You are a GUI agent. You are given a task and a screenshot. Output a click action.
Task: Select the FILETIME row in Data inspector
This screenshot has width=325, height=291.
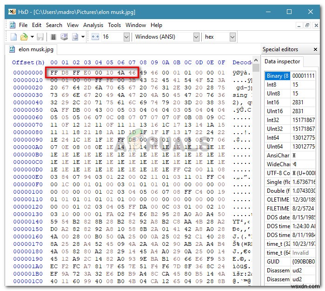pos(290,209)
